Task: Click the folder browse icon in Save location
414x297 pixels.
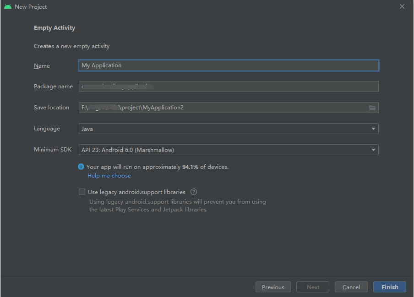Action: pos(372,108)
